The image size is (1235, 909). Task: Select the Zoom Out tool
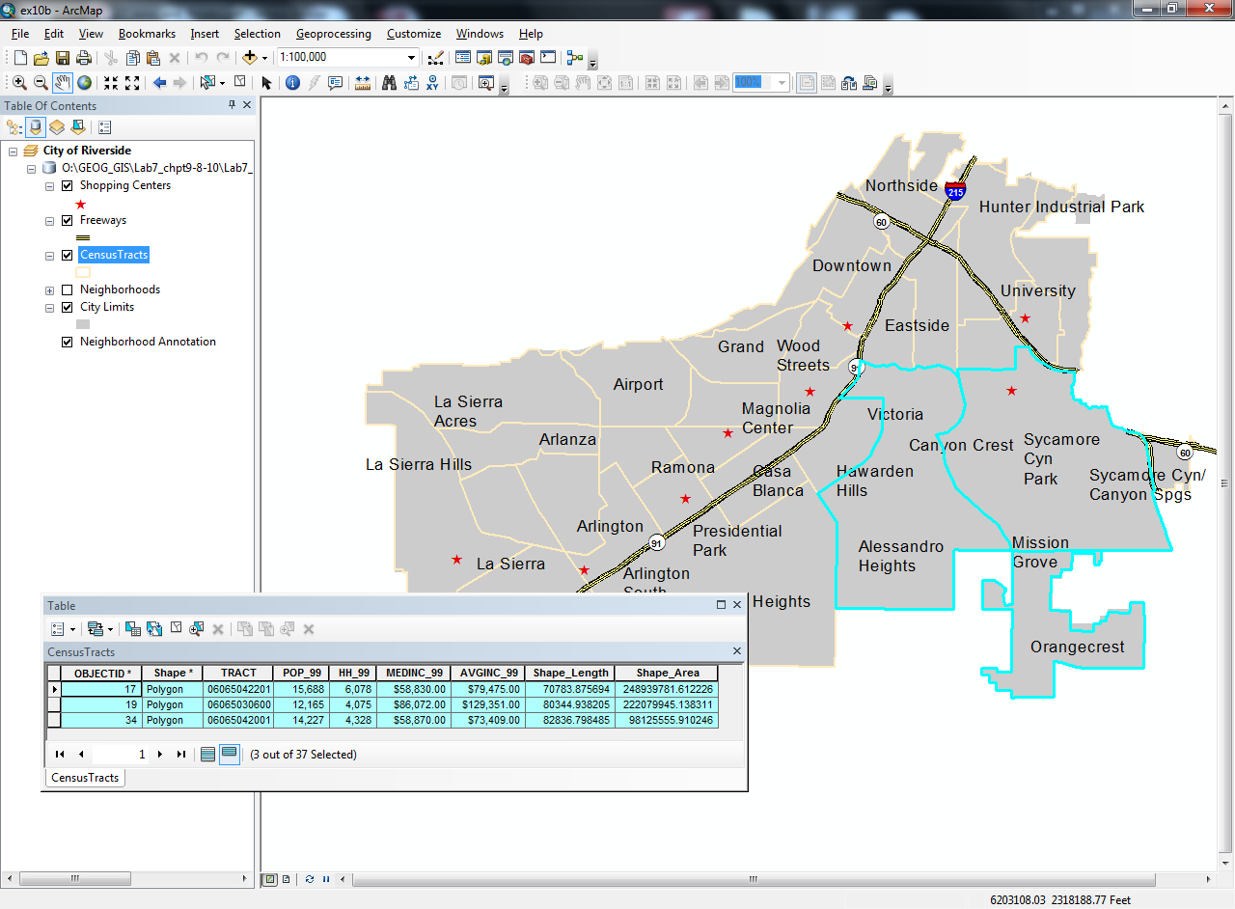41,83
